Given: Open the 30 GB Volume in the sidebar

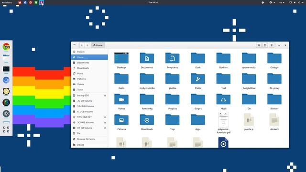Looking at the screenshot, I should [89, 101].
